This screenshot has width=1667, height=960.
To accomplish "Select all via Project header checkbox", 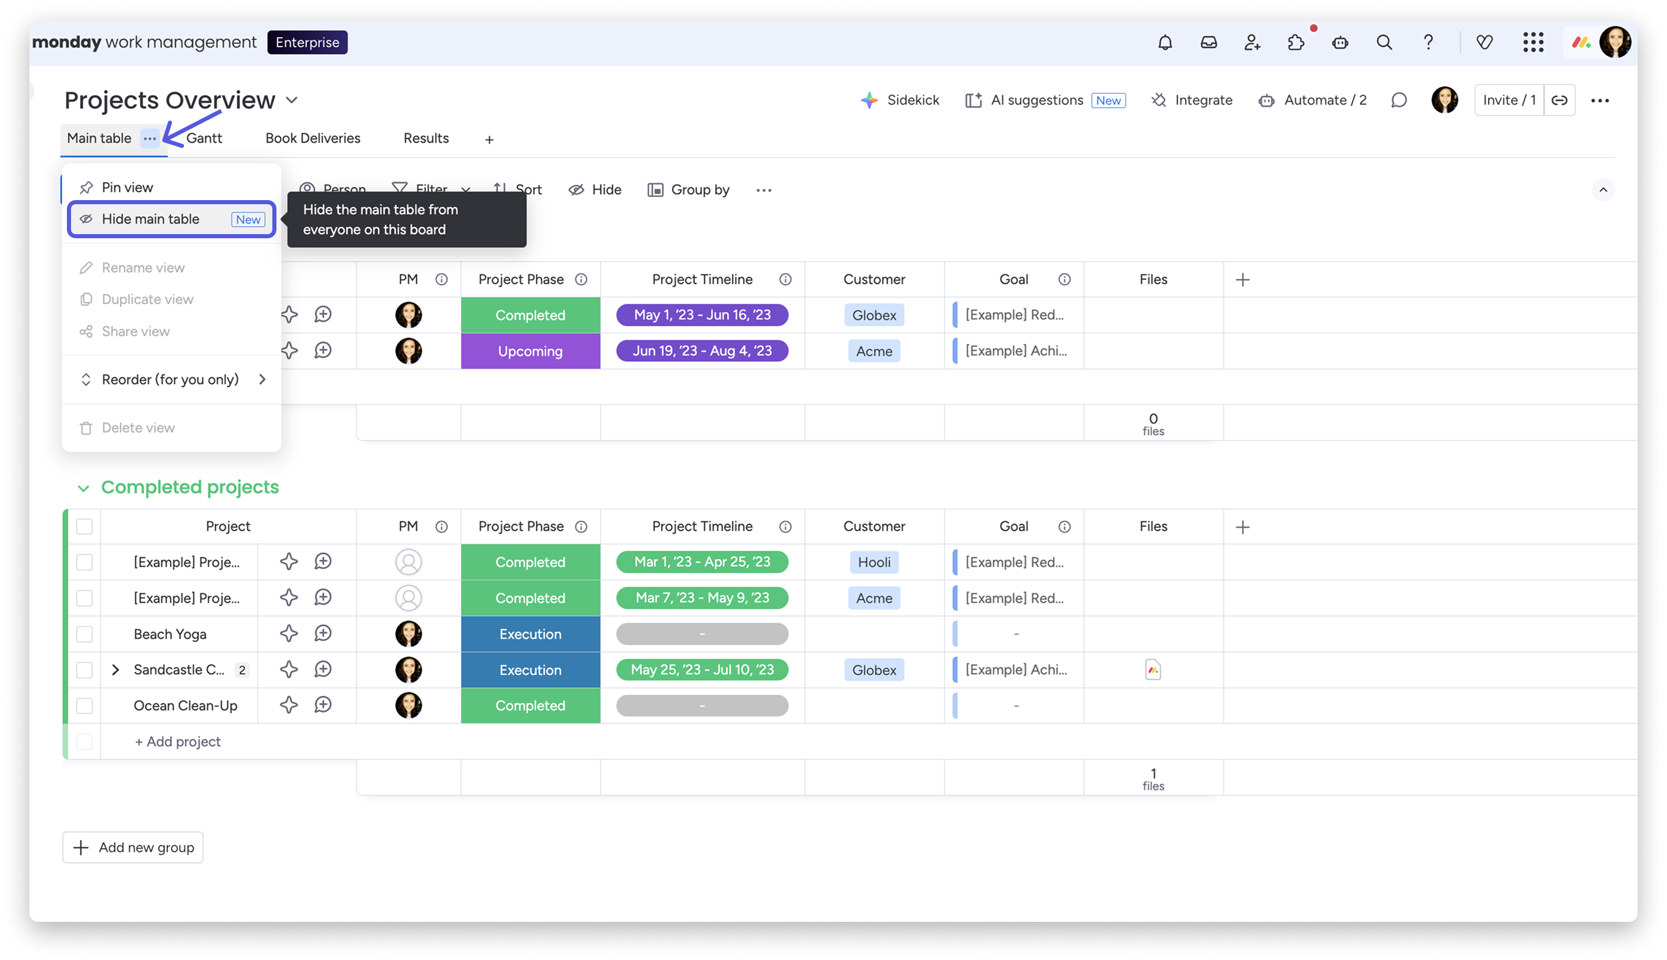I will (x=85, y=526).
